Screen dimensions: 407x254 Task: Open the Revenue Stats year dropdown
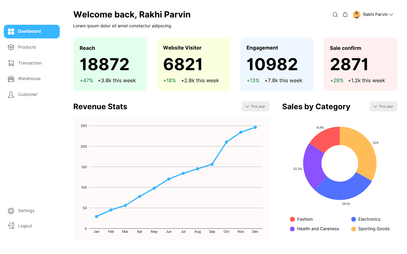click(255, 106)
